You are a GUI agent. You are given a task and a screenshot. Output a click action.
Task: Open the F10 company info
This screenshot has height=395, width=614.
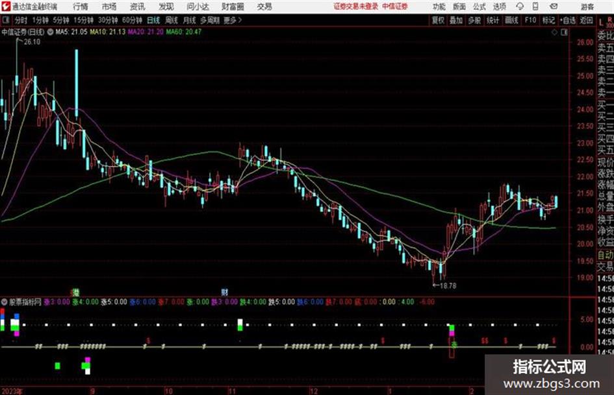point(530,20)
